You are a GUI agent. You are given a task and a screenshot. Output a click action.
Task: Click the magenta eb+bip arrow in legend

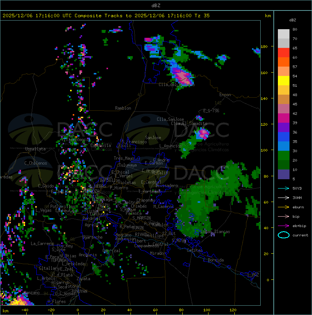[283, 226]
